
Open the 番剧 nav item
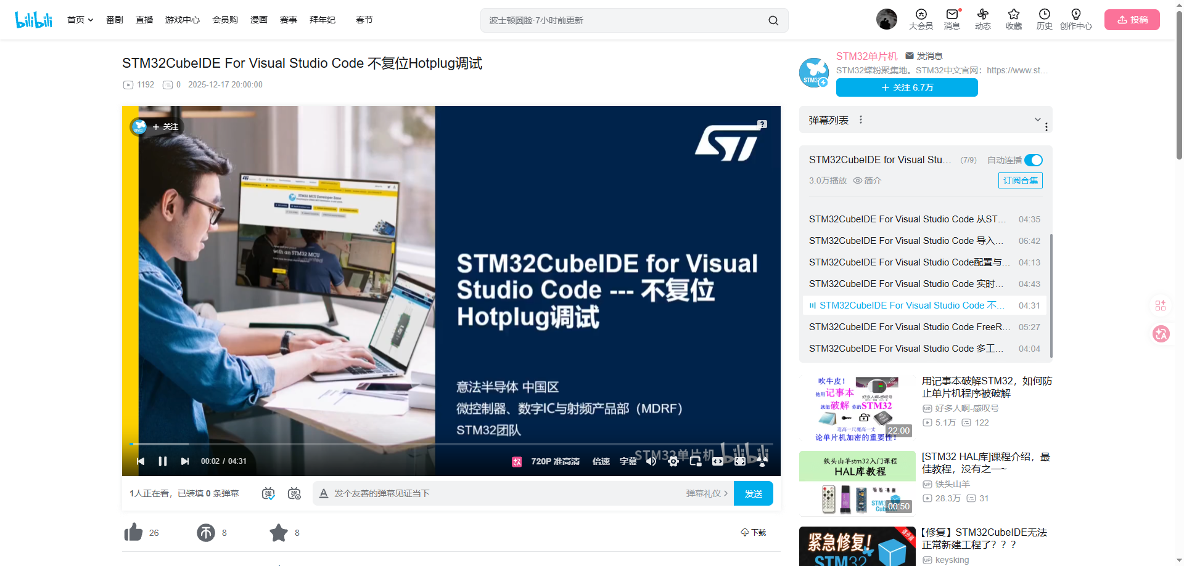coord(115,20)
